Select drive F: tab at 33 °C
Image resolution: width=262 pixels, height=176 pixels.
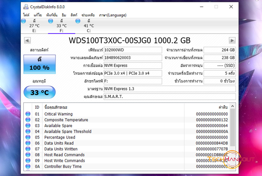pos(61,26)
